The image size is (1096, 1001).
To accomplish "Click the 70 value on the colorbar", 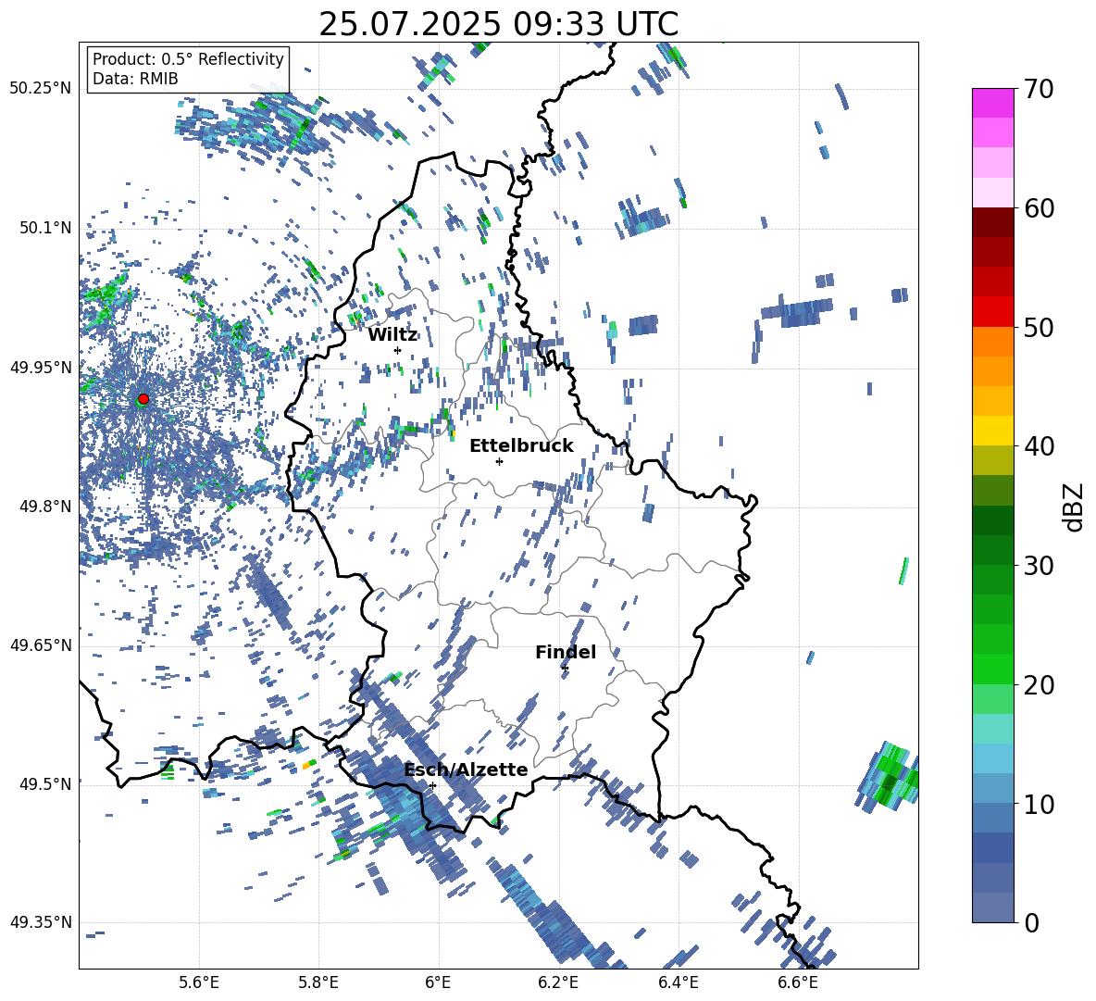I will pyautogui.click(x=1039, y=89).
